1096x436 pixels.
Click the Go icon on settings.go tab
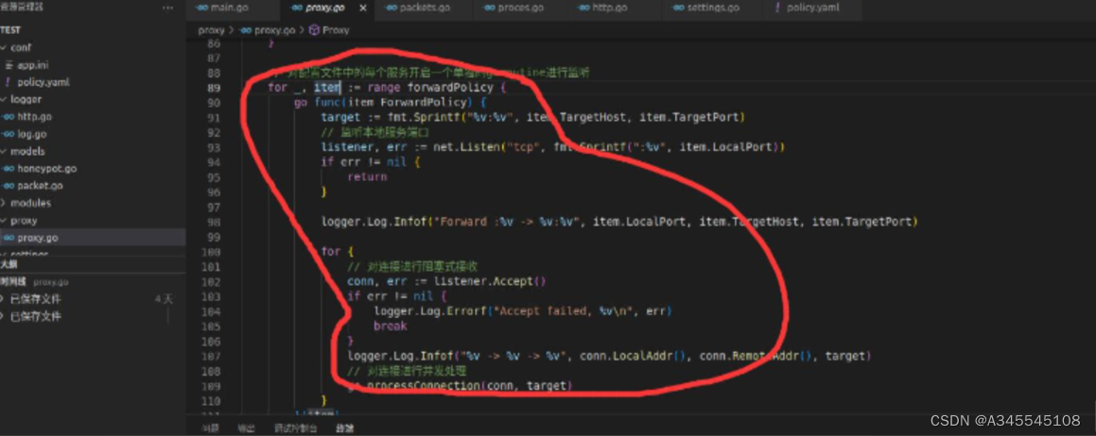tap(678, 8)
